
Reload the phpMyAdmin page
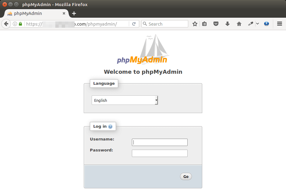click(134, 23)
